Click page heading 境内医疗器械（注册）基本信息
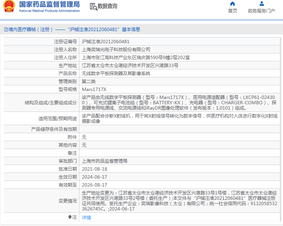This screenshot has height=226, width=283. click(74, 29)
